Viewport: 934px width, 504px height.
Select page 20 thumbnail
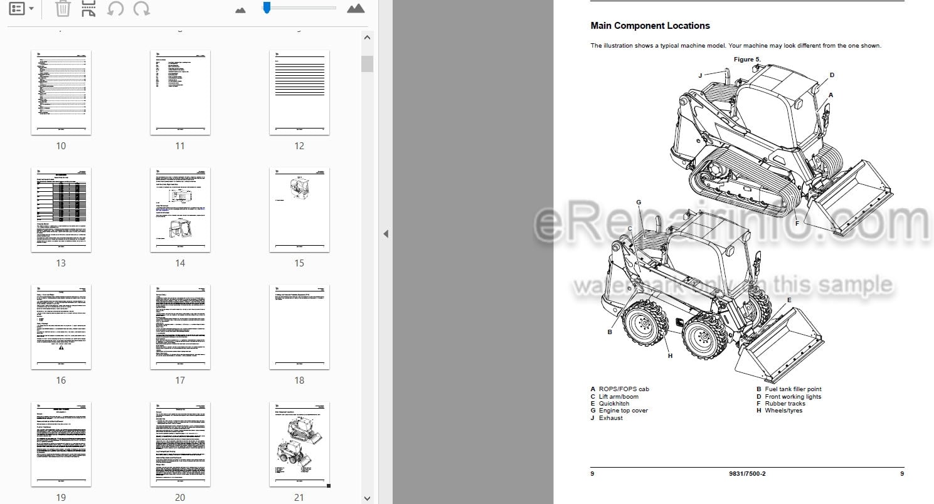pos(180,444)
